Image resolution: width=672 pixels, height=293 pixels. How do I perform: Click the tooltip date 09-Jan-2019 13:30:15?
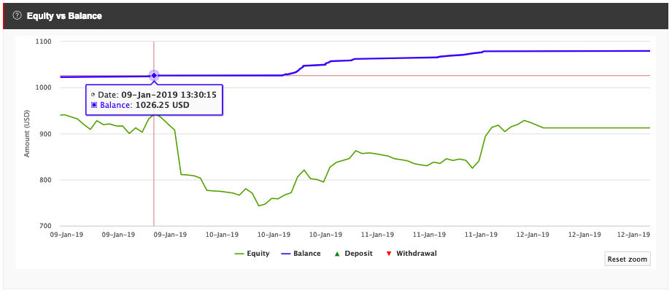pyautogui.click(x=169, y=95)
